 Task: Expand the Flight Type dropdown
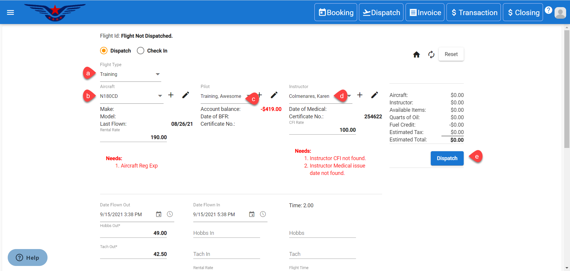click(x=158, y=74)
